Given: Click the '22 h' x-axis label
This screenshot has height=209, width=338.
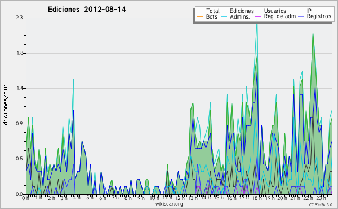Looking at the screenshot, I should coord(308,198).
